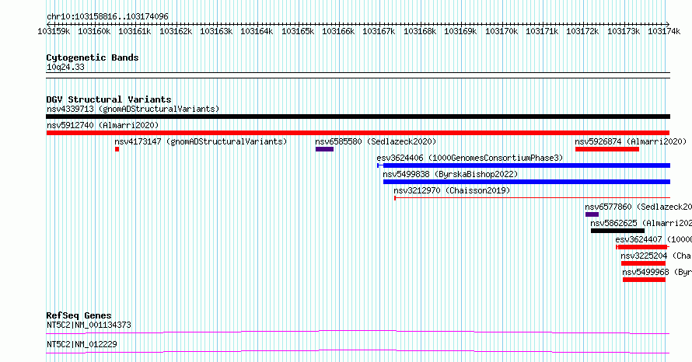Select the purple nsv6585580 variant bar

(324, 149)
